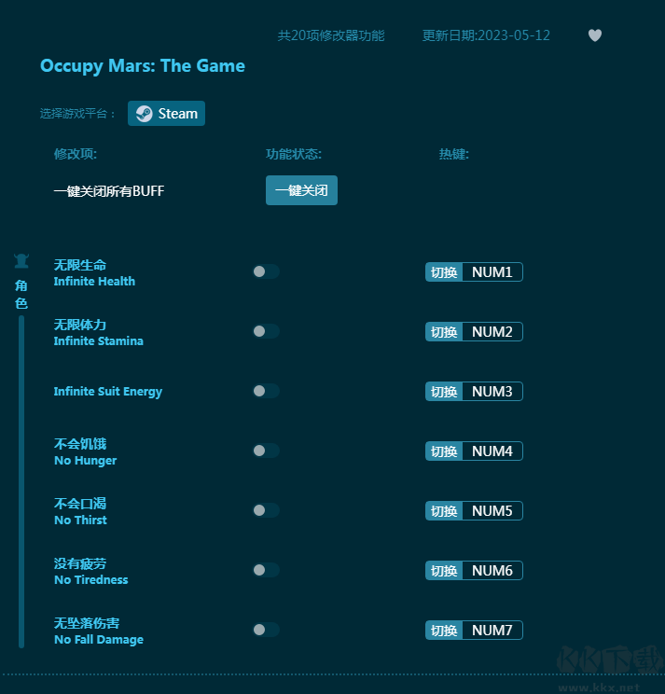Click the NUM7 hotkey field
Screen dimensions: 665x694
(492, 631)
